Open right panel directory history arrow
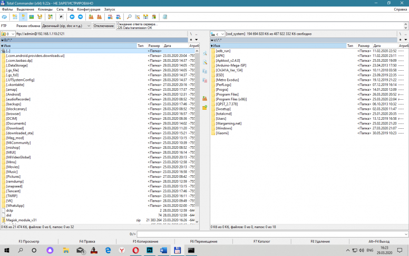Image resolution: width=409 pixels, height=256 pixels. [x=406, y=40]
